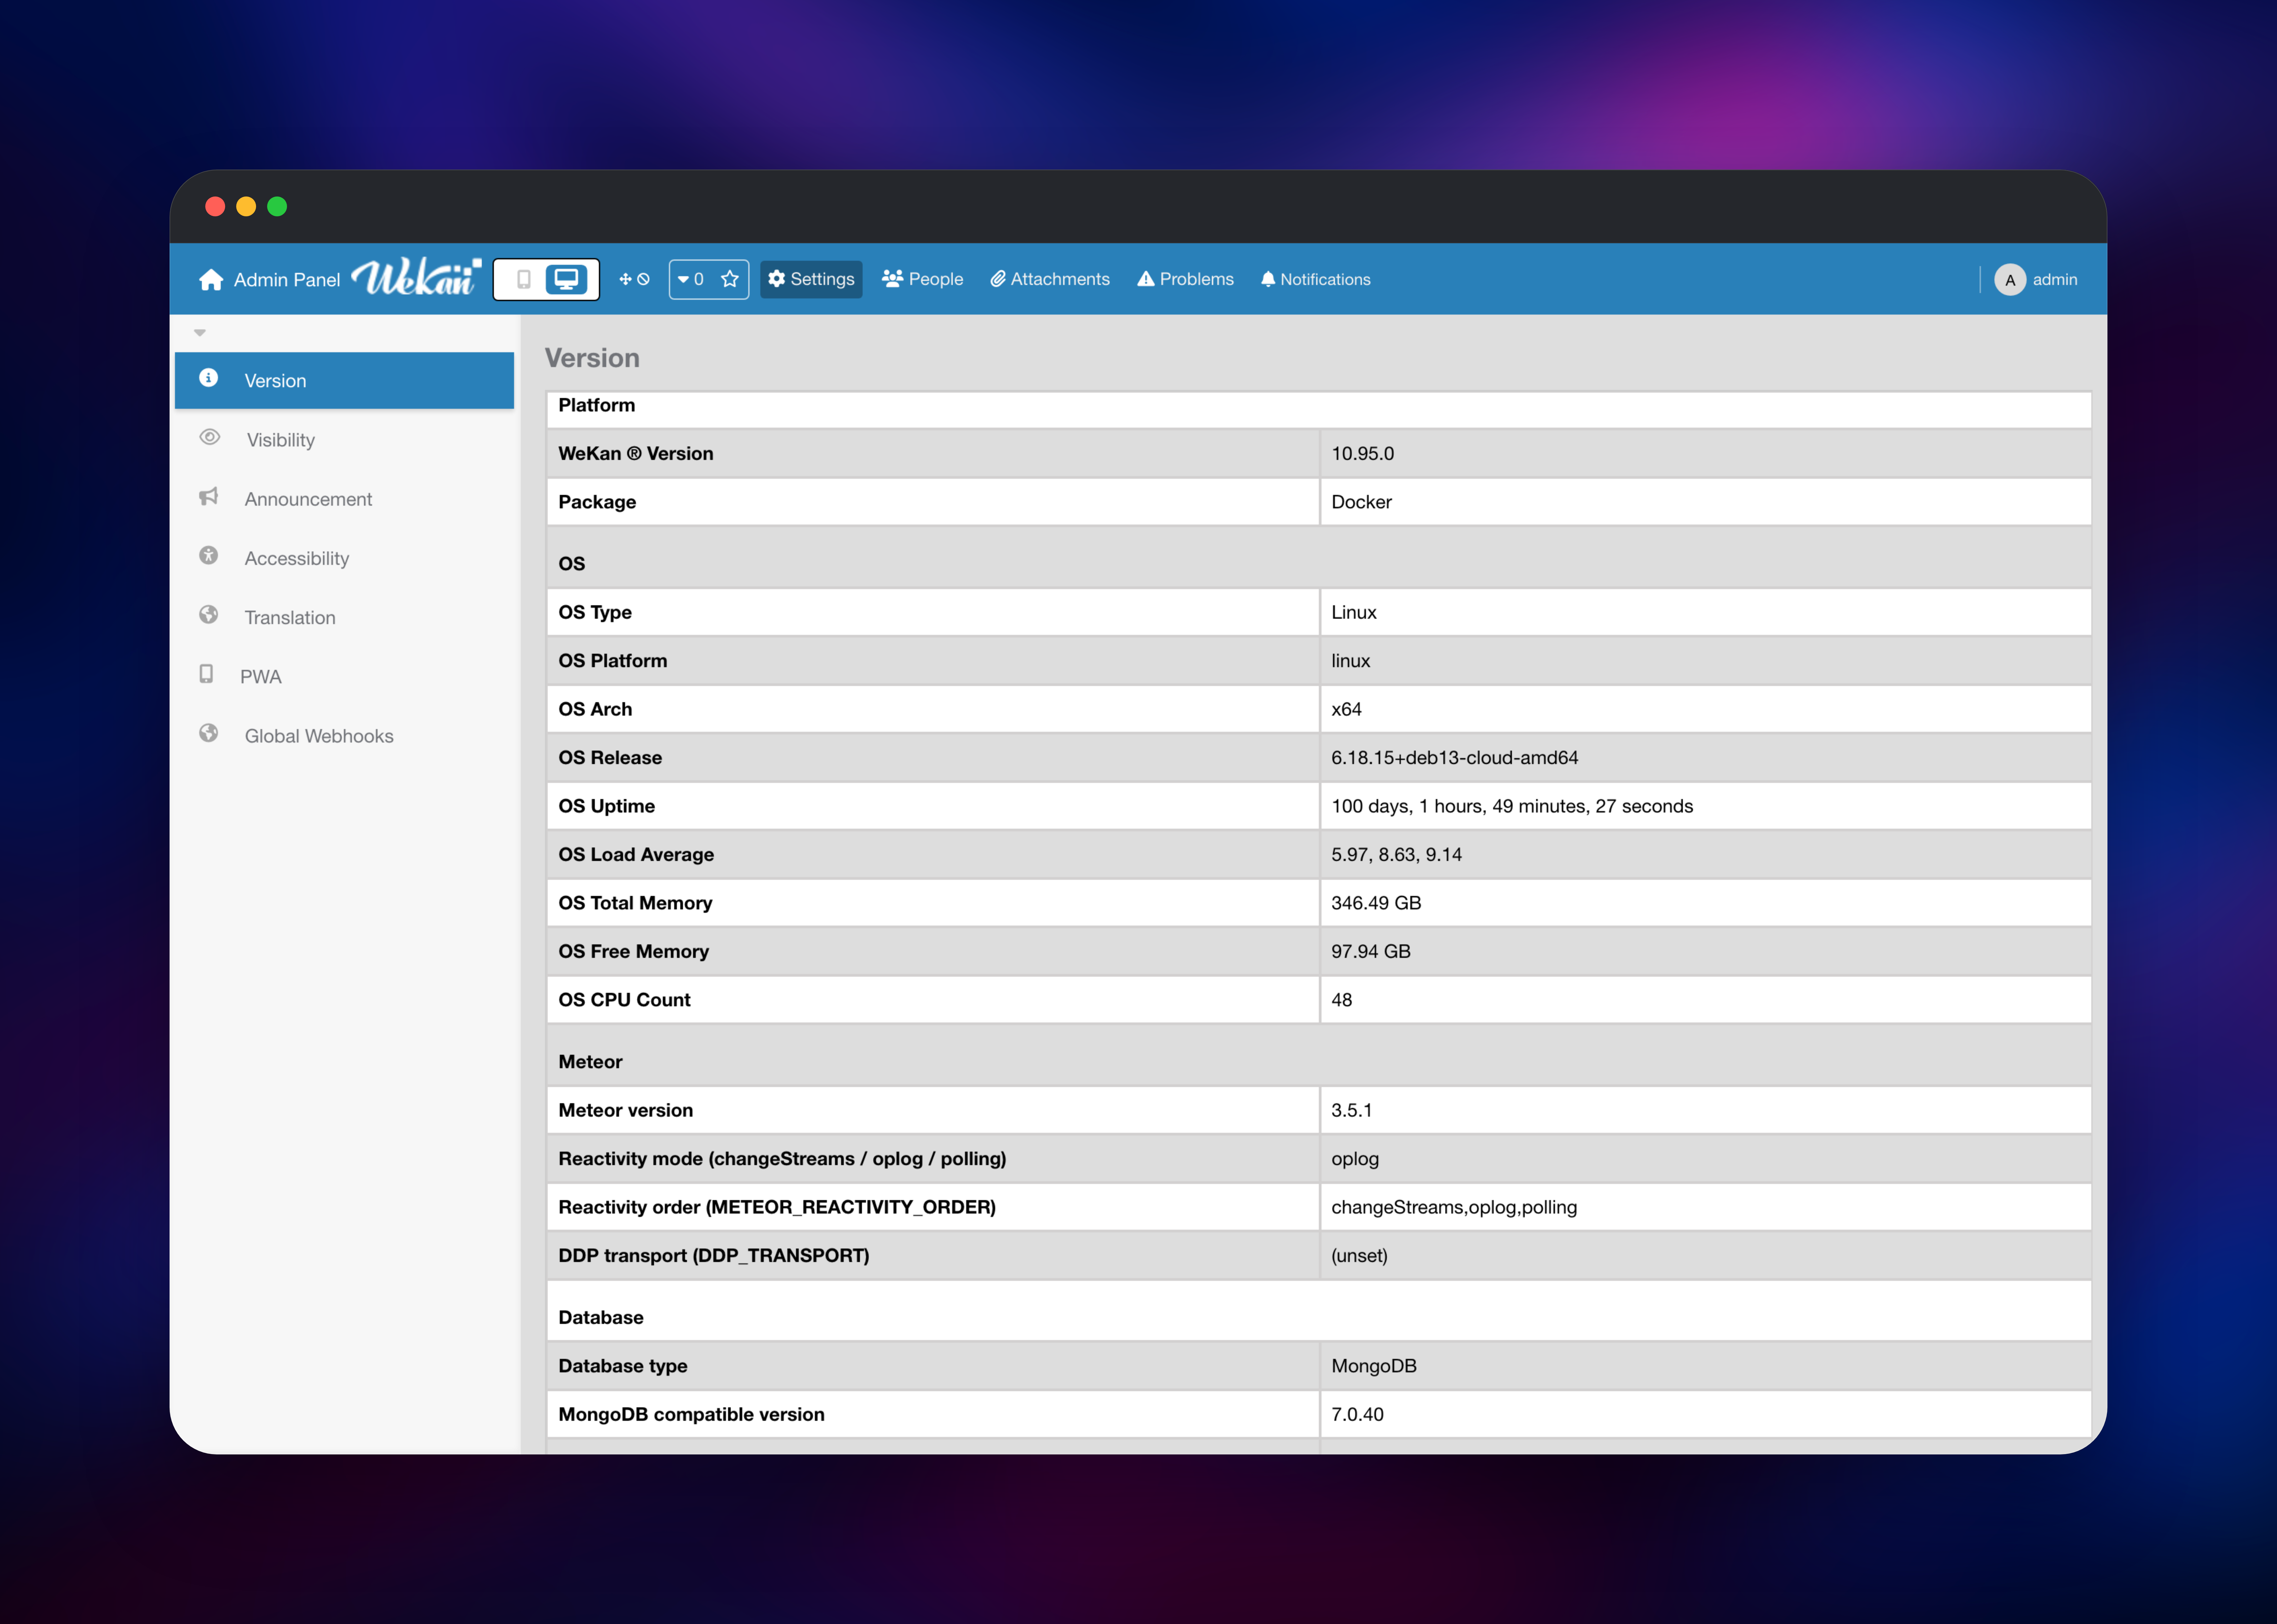Open the Announcement sidebar item
Image resolution: width=2277 pixels, height=1624 pixels.
344,499
